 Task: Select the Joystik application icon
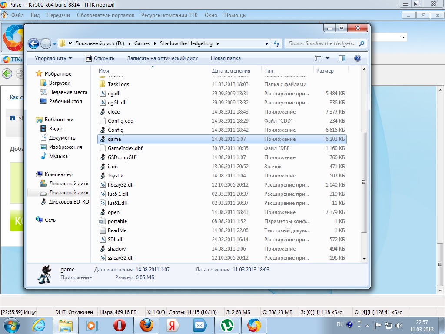tap(103, 176)
